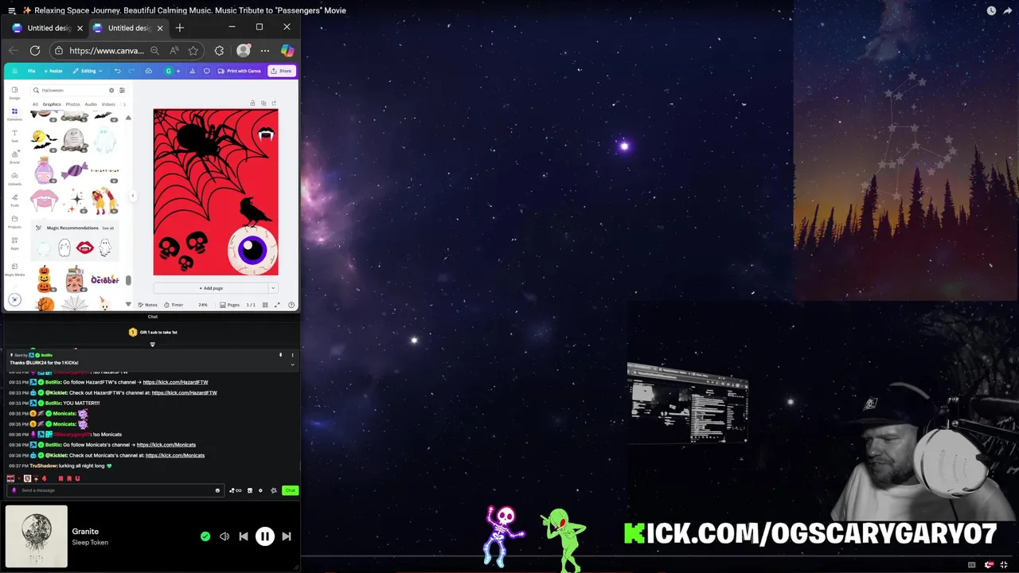This screenshot has height=573, width=1019.
Task: Exit fullscreen on the YouTube video
Action: 1004,564
